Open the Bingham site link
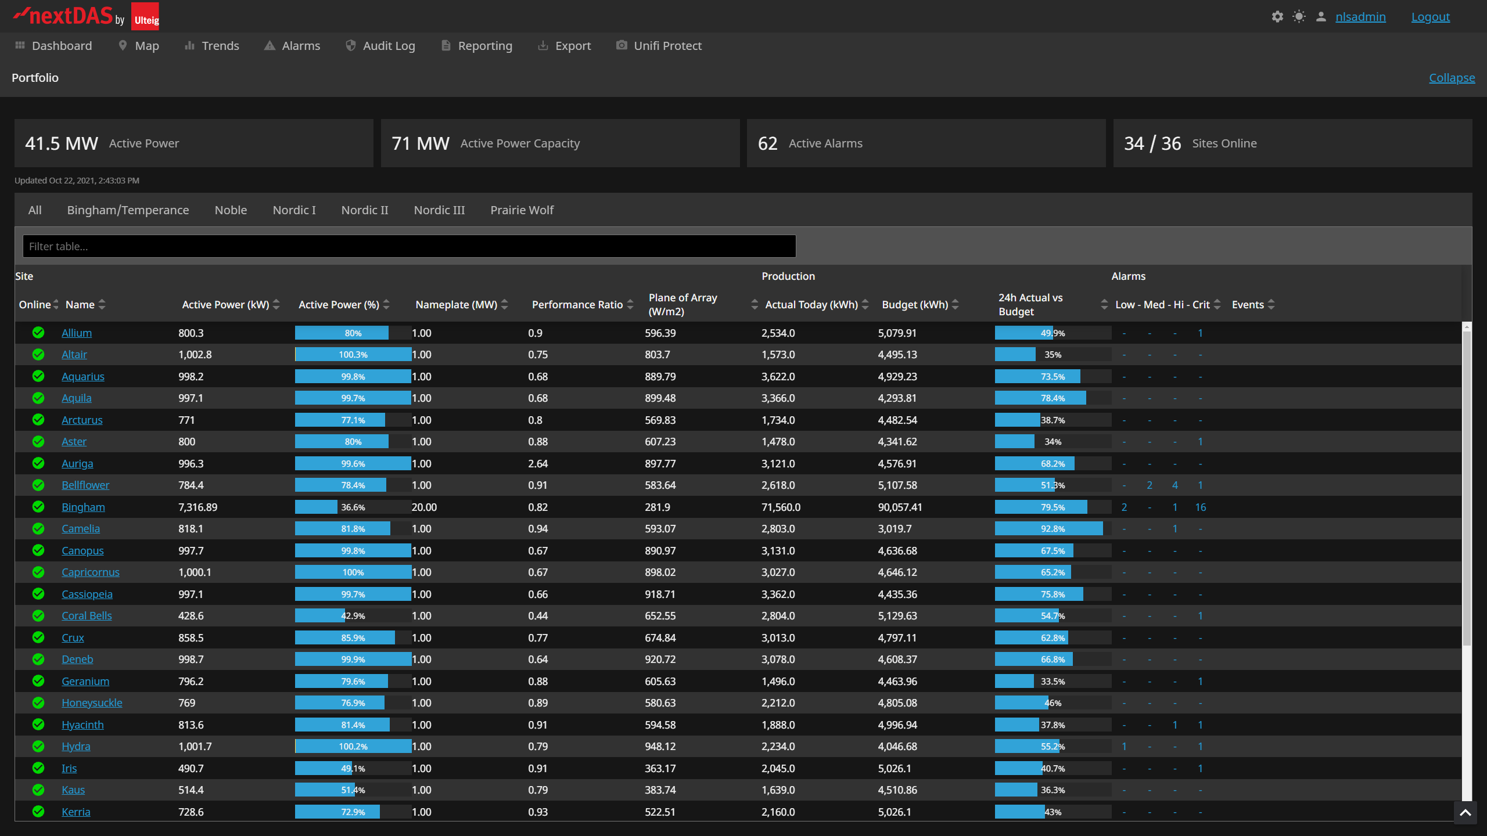The width and height of the screenshot is (1487, 836). click(x=83, y=507)
